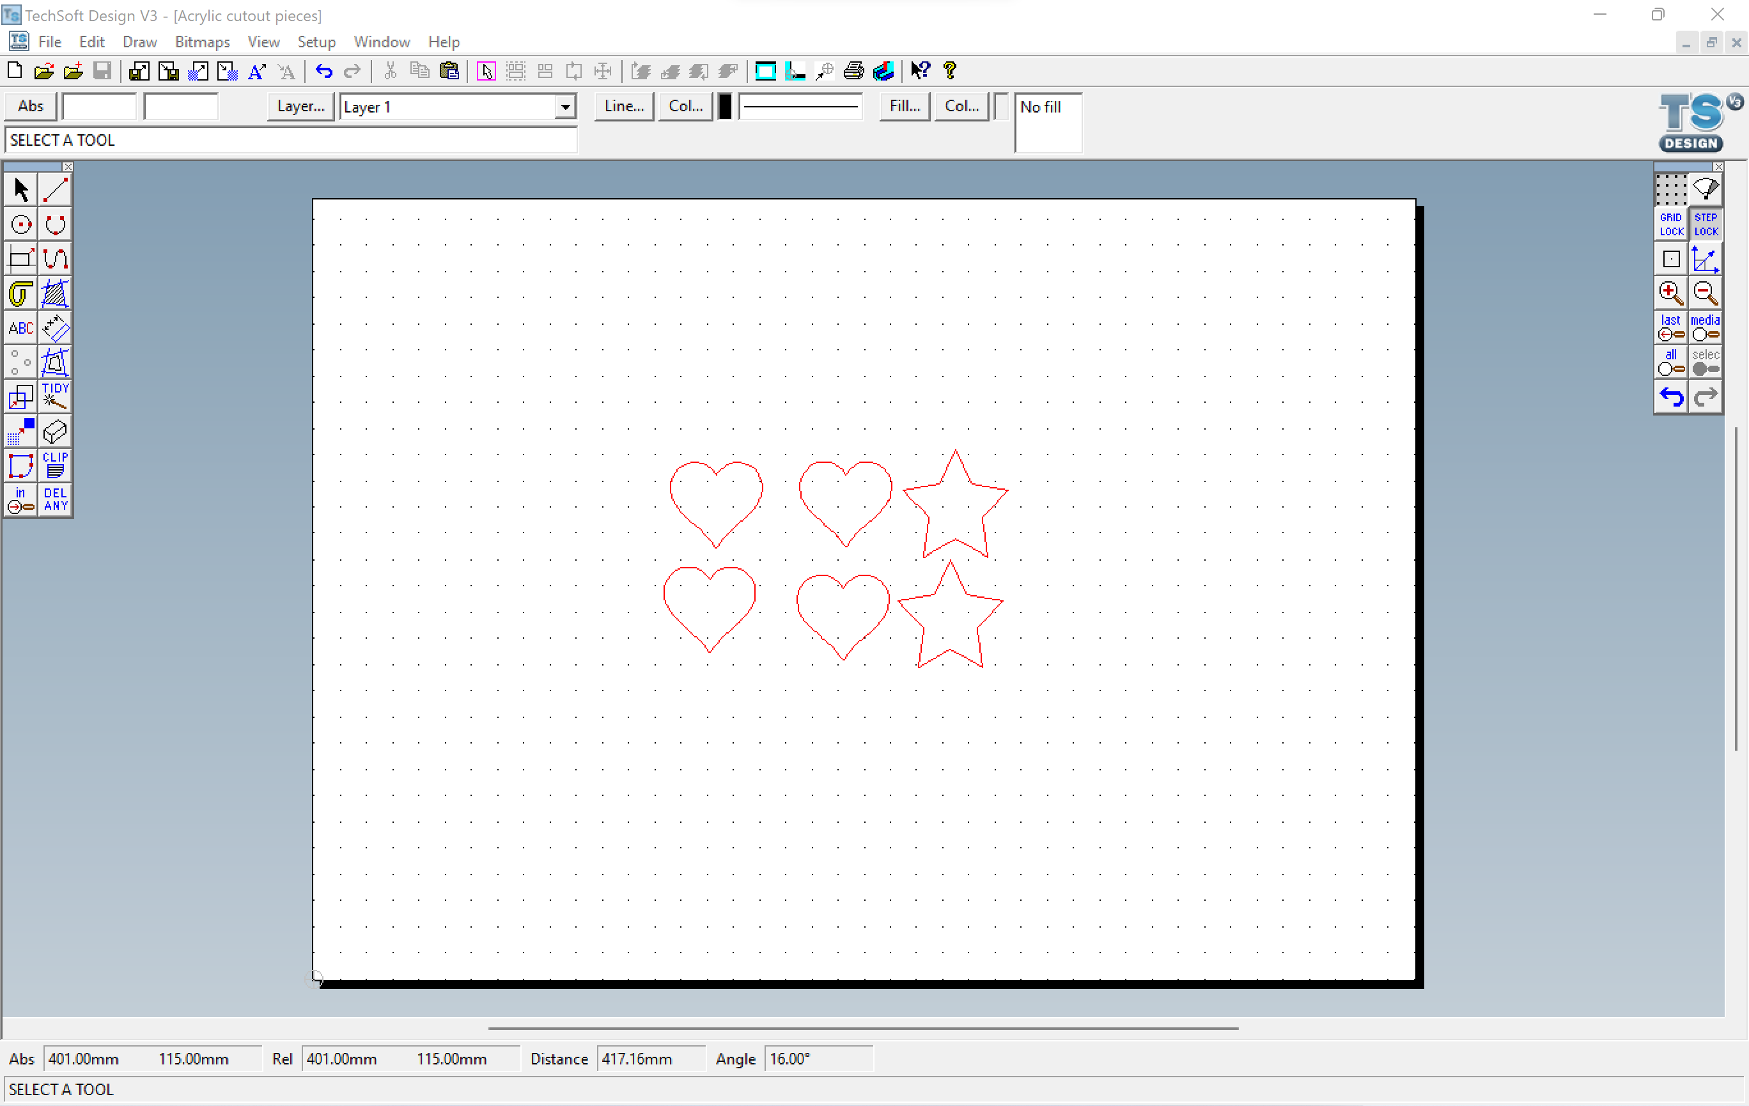Open the TIDY wand tool
Viewport: 1749px width, 1106px height.
pos(55,396)
